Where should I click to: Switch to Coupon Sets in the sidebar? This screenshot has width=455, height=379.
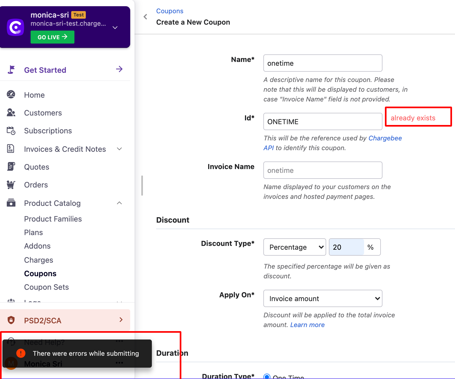point(46,287)
